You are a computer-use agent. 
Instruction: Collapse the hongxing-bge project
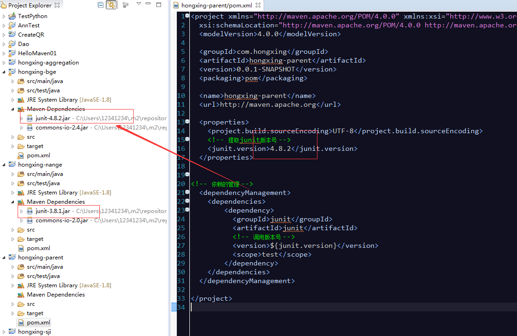click(4, 71)
